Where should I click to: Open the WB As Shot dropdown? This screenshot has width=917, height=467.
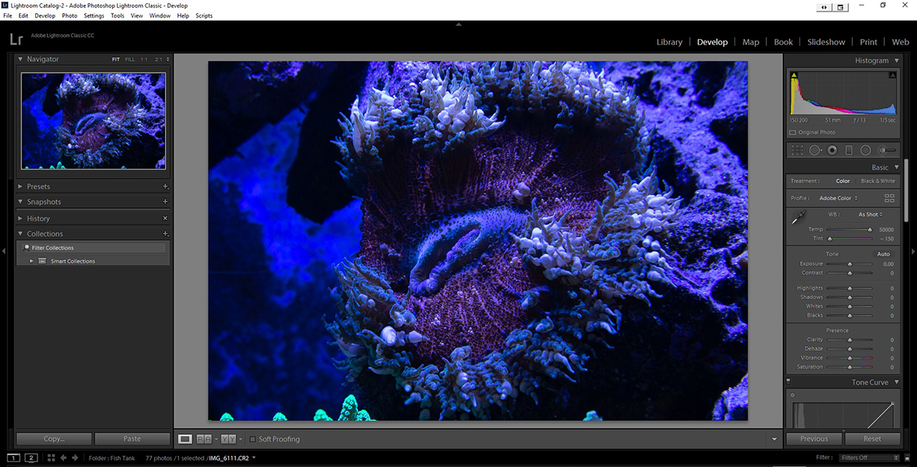(x=870, y=215)
